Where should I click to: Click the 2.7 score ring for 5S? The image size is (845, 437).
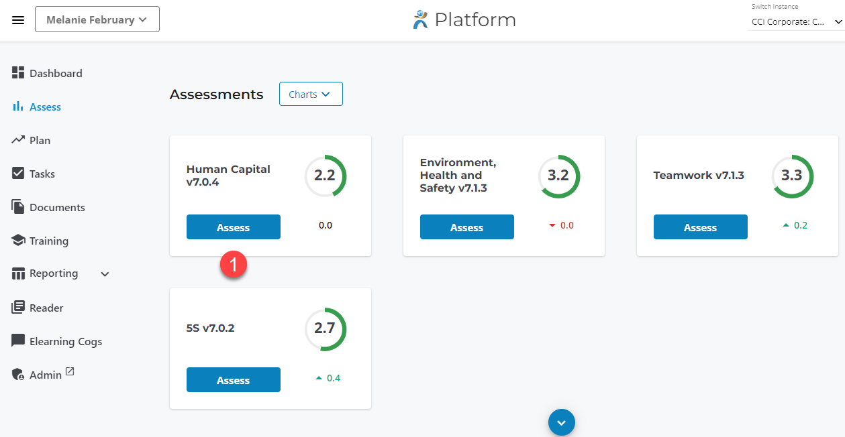point(326,329)
